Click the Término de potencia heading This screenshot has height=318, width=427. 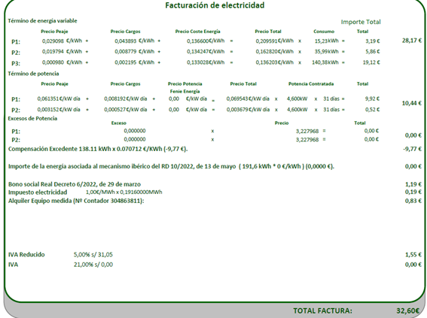coord(33,74)
